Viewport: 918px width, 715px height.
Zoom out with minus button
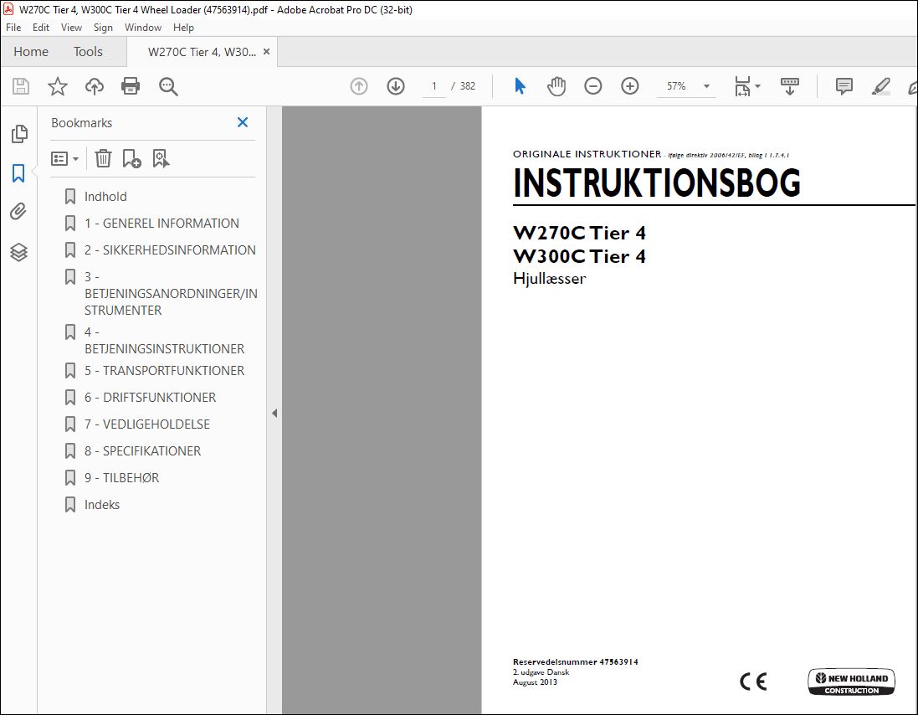pyautogui.click(x=593, y=86)
